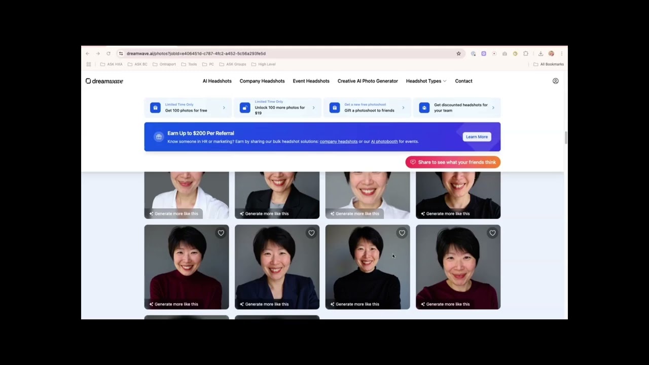The width and height of the screenshot is (649, 365).
Task: Open the ASK Groups bookmarks folder
Action: (x=233, y=64)
